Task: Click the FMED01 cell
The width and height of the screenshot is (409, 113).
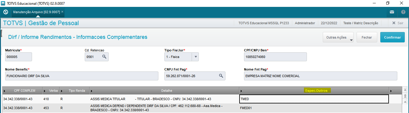Action: point(314,108)
